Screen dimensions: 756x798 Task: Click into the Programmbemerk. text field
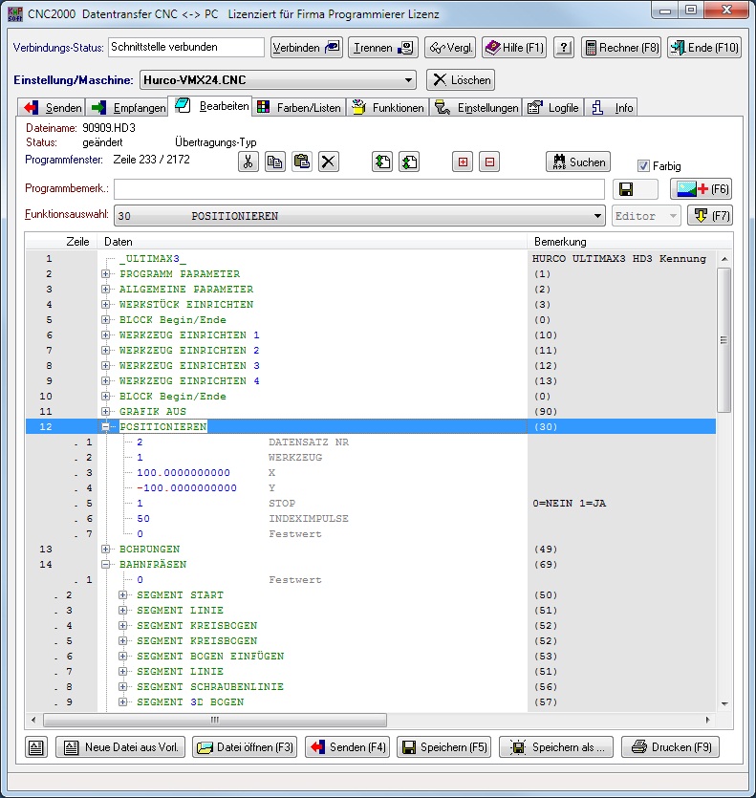[358, 189]
